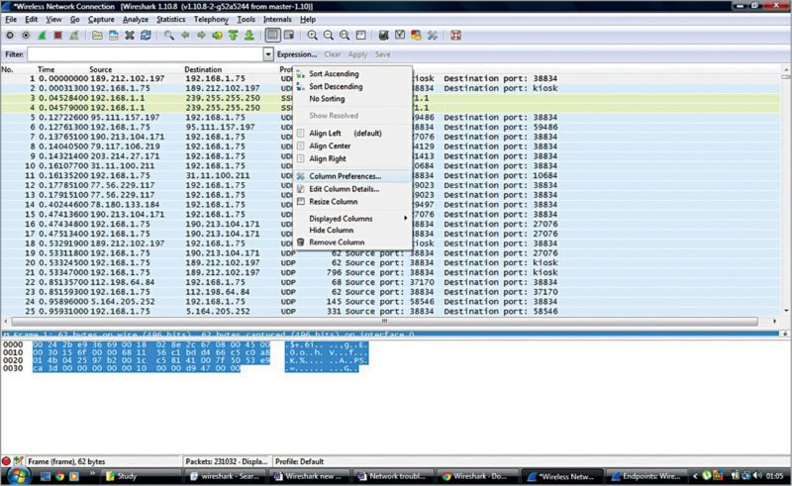The width and height of the screenshot is (792, 486).
Task: Click the Expression... button
Action: [297, 54]
